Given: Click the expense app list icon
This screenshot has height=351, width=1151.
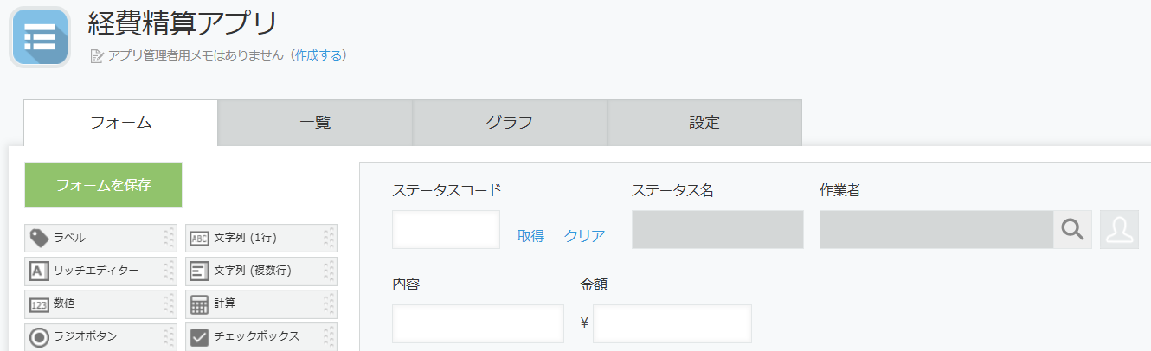Looking at the screenshot, I should [x=39, y=37].
